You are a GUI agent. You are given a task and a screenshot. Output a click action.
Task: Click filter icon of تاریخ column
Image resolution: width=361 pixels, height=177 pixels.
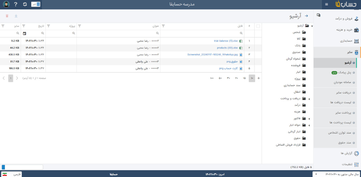pos(24,26)
